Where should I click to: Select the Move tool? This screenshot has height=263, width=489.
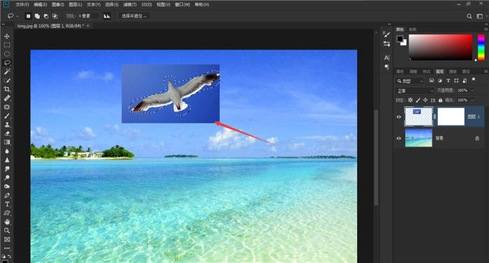coord(7,36)
